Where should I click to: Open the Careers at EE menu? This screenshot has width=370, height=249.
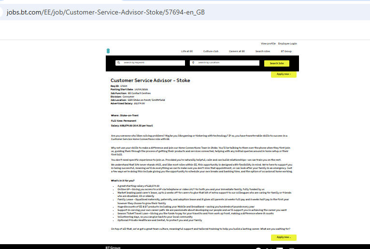pyautogui.click(x=237, y=51)
